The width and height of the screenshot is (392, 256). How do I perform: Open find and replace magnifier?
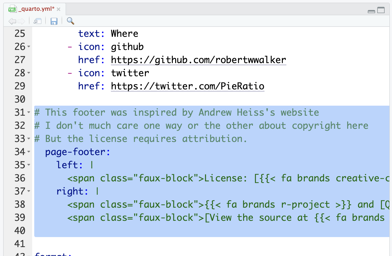[x=70, y=21]
